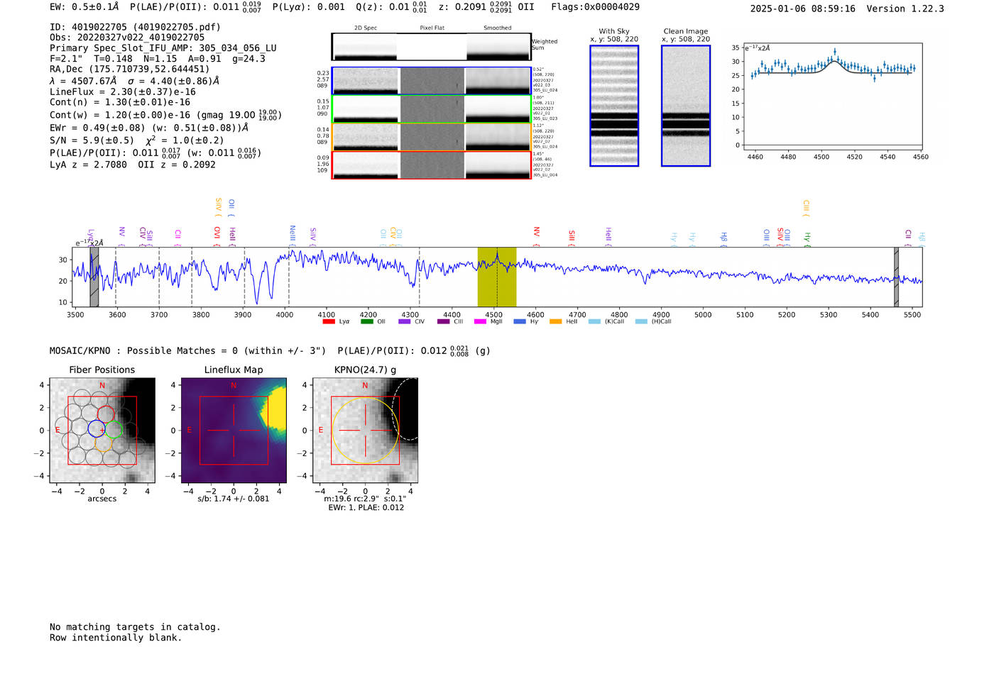Click the LineFlux = 2.30(±0.37)e-16 line
Image resolution: width=994 pixels, height=676 pixels.
click(123, 92)
